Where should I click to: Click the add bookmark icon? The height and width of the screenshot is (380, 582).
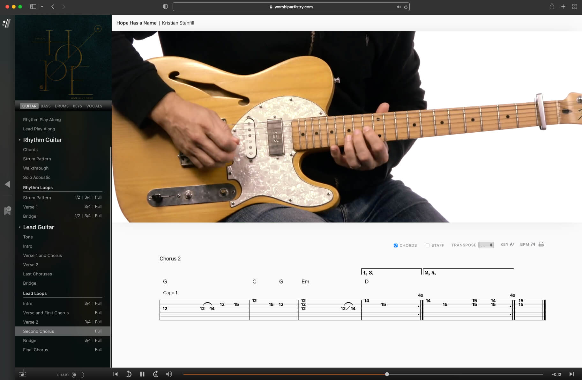pos(8,210)
